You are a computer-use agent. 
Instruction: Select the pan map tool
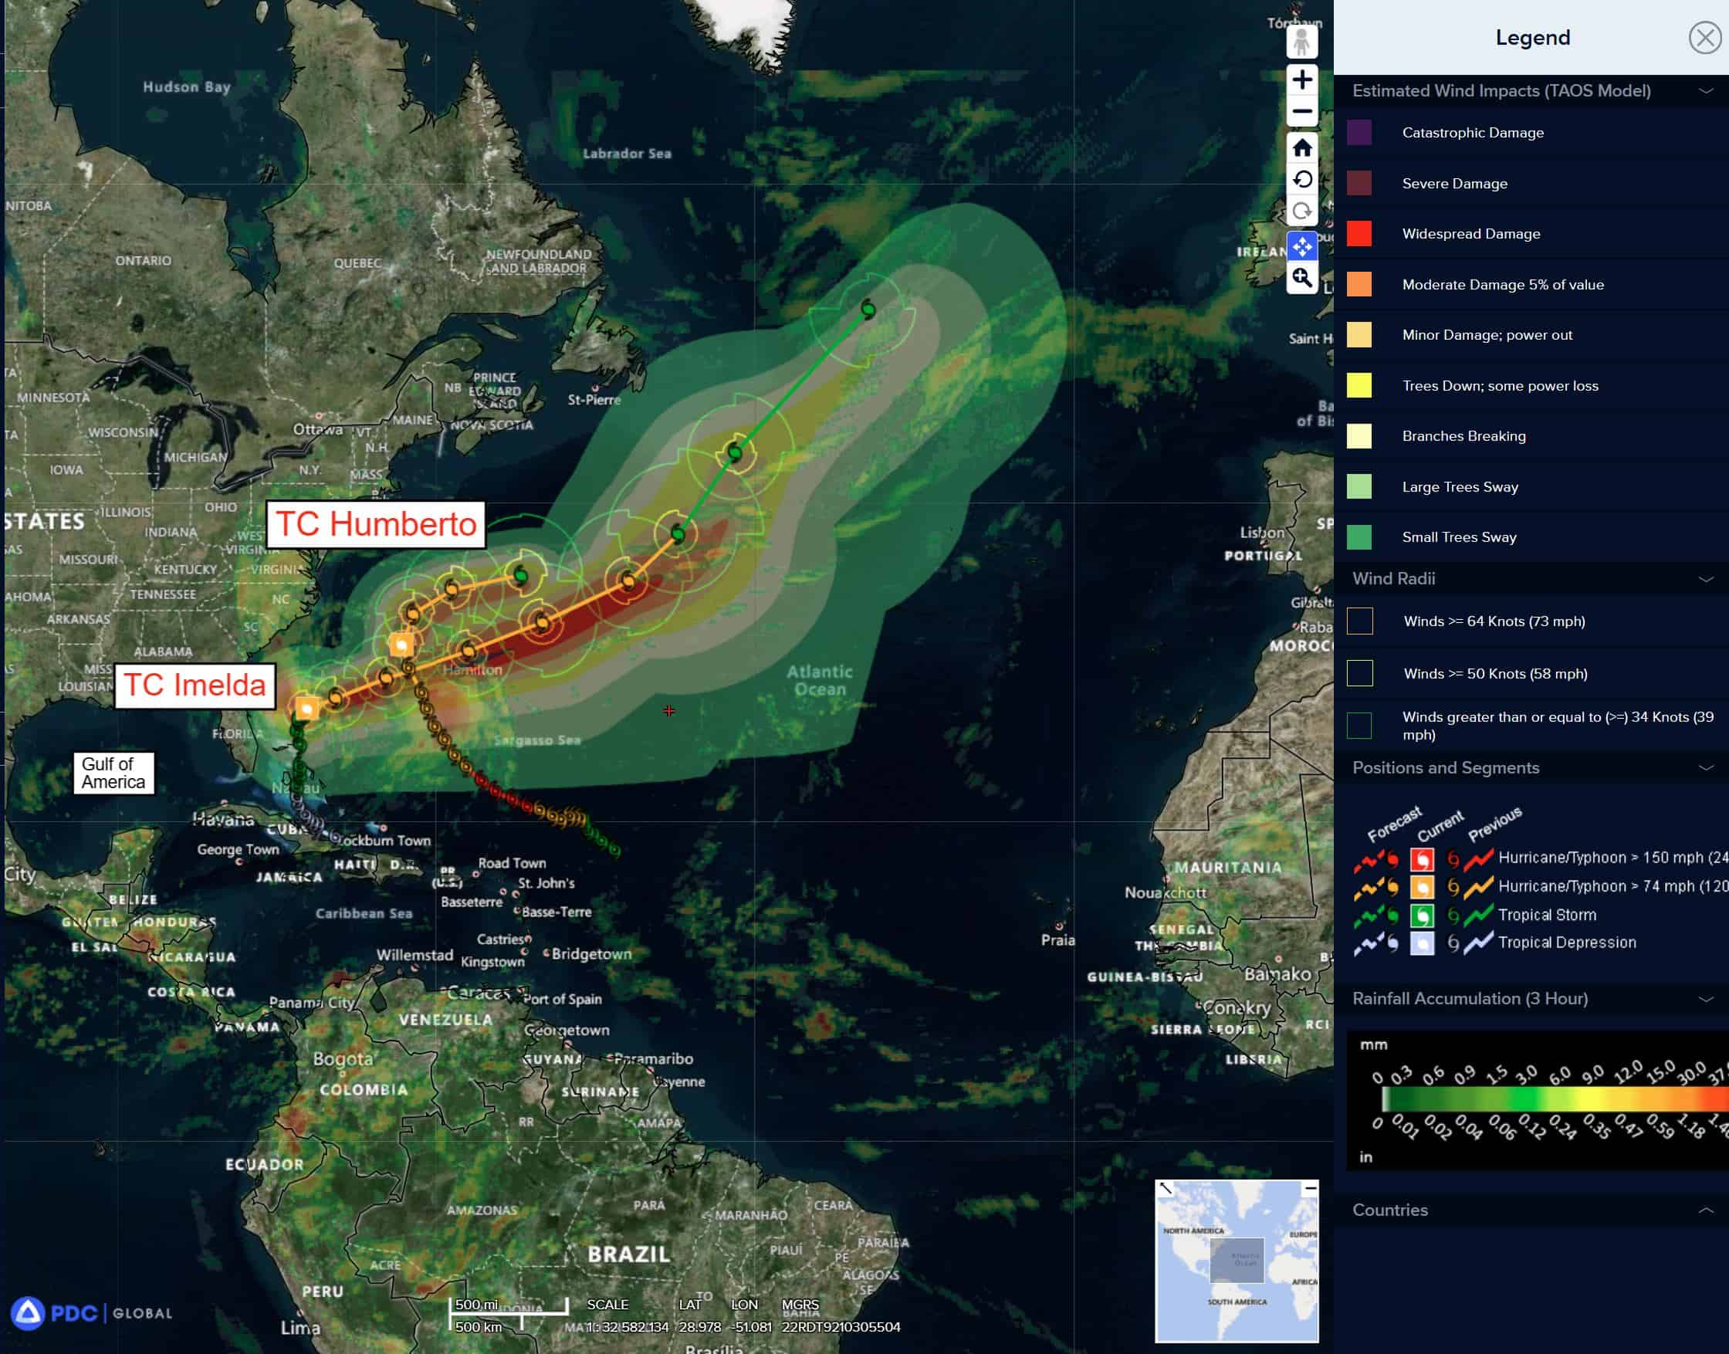click(1301, 246)
